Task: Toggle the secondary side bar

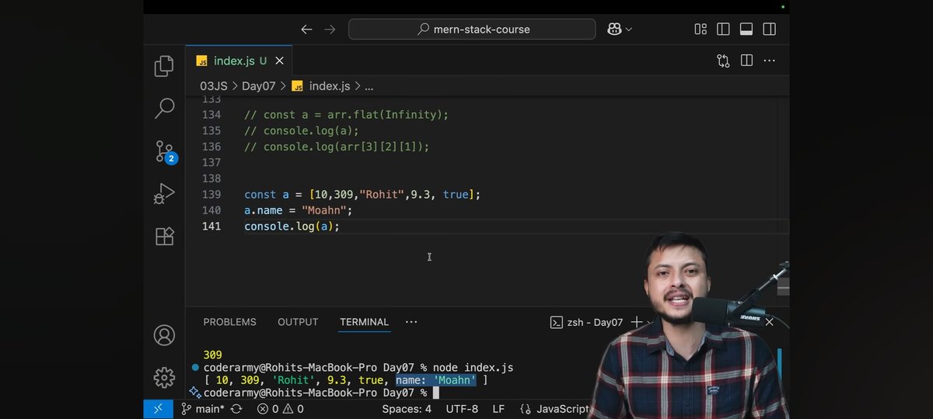Action: pyautogui.click(x=769, y=29)
